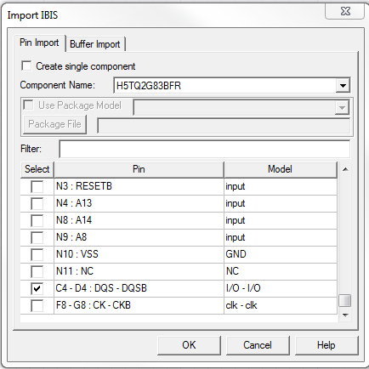Click the Select column header

(37, 169)
